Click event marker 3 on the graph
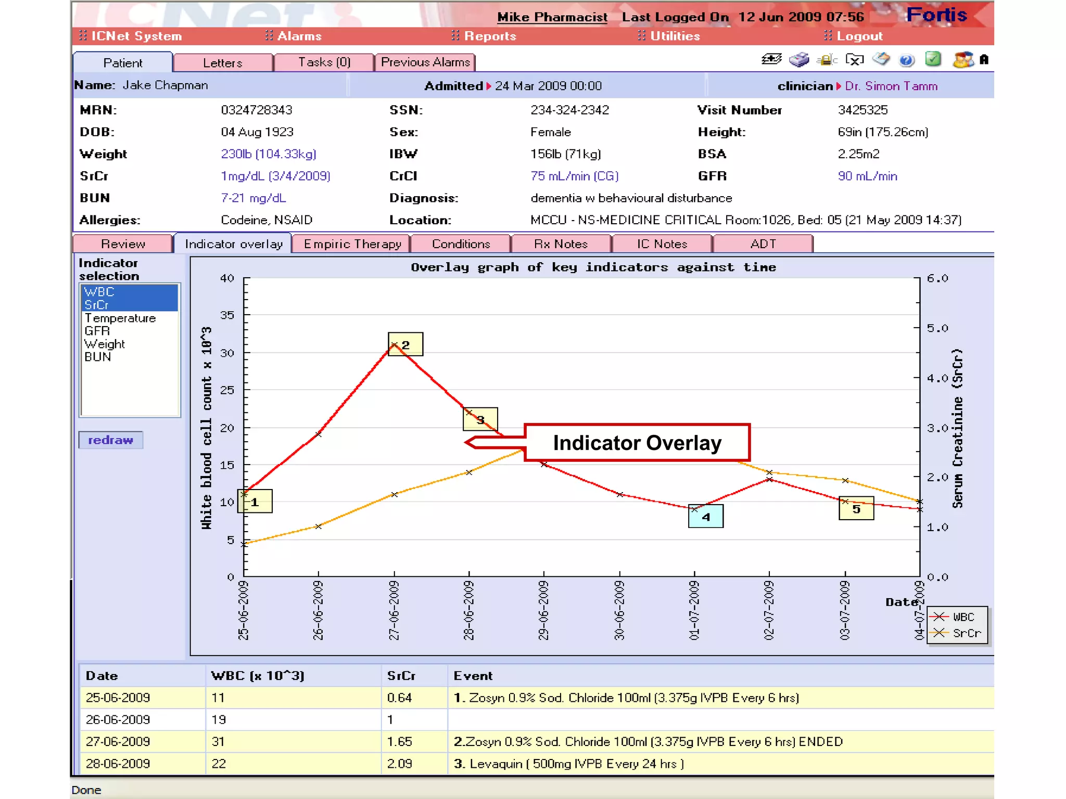 [480, 419]
